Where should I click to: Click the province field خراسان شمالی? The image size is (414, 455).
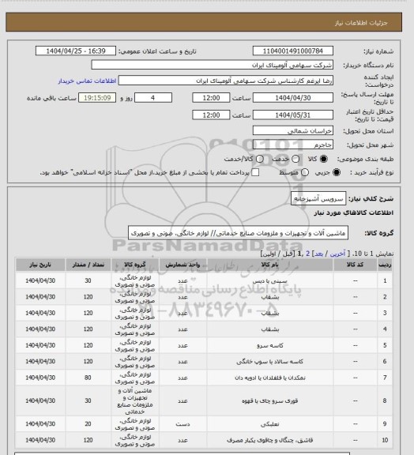point(292,130)
